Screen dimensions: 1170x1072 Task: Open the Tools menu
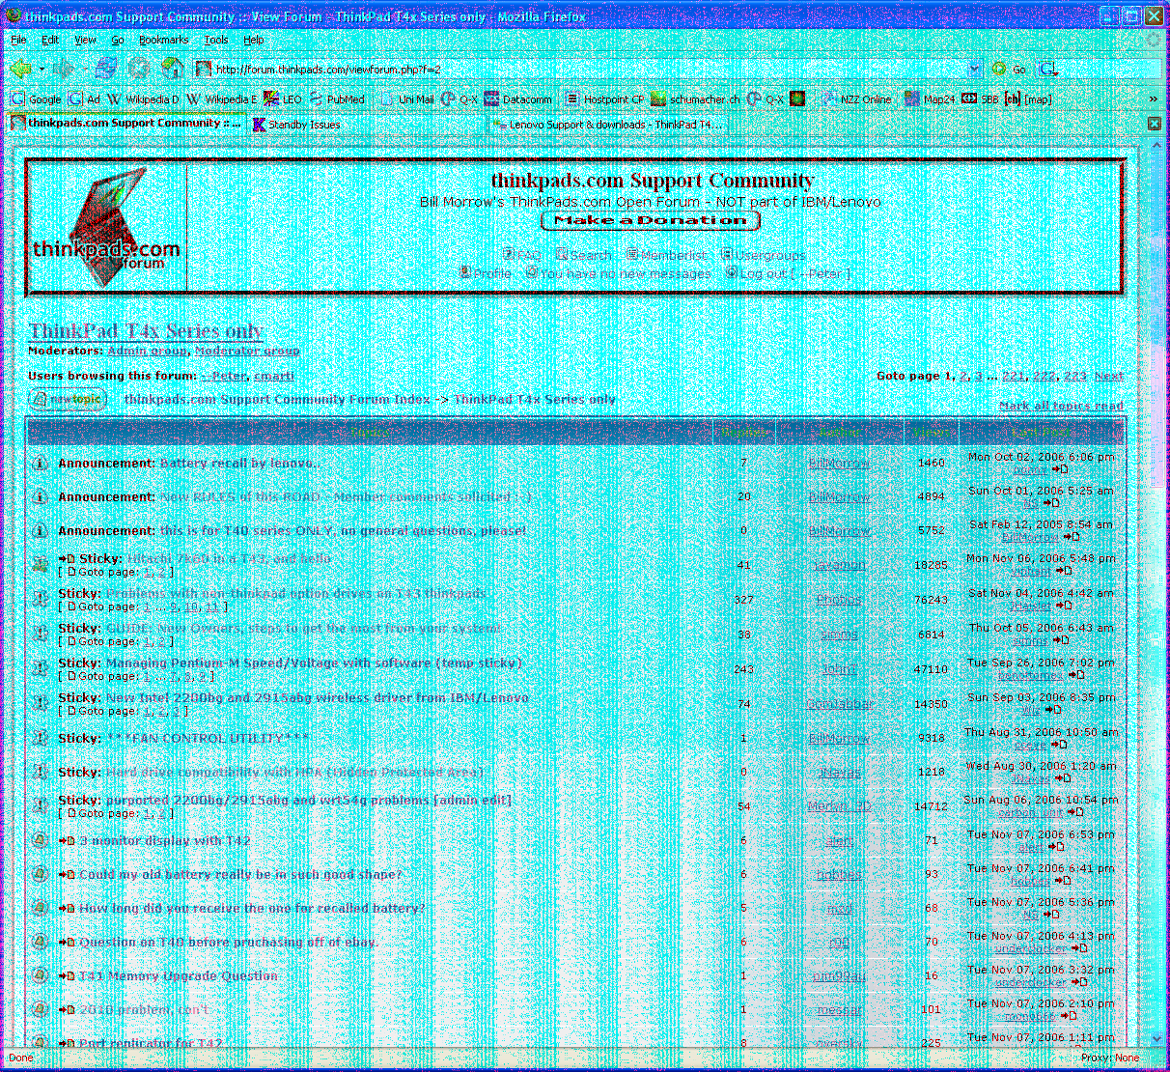pos(216,40)
